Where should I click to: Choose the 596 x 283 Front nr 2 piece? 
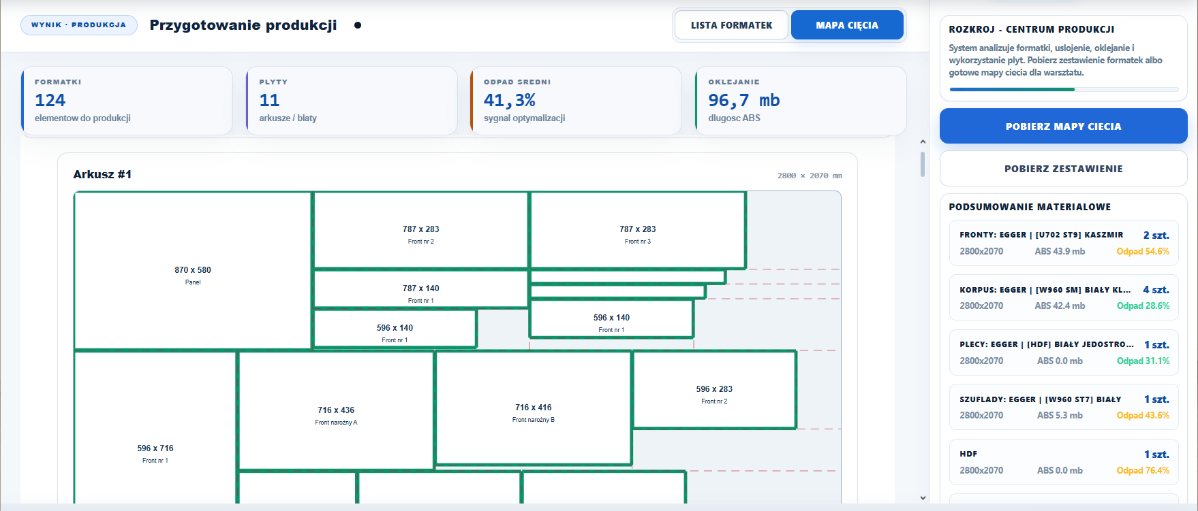pyautogui.click(x=714, y=390)
